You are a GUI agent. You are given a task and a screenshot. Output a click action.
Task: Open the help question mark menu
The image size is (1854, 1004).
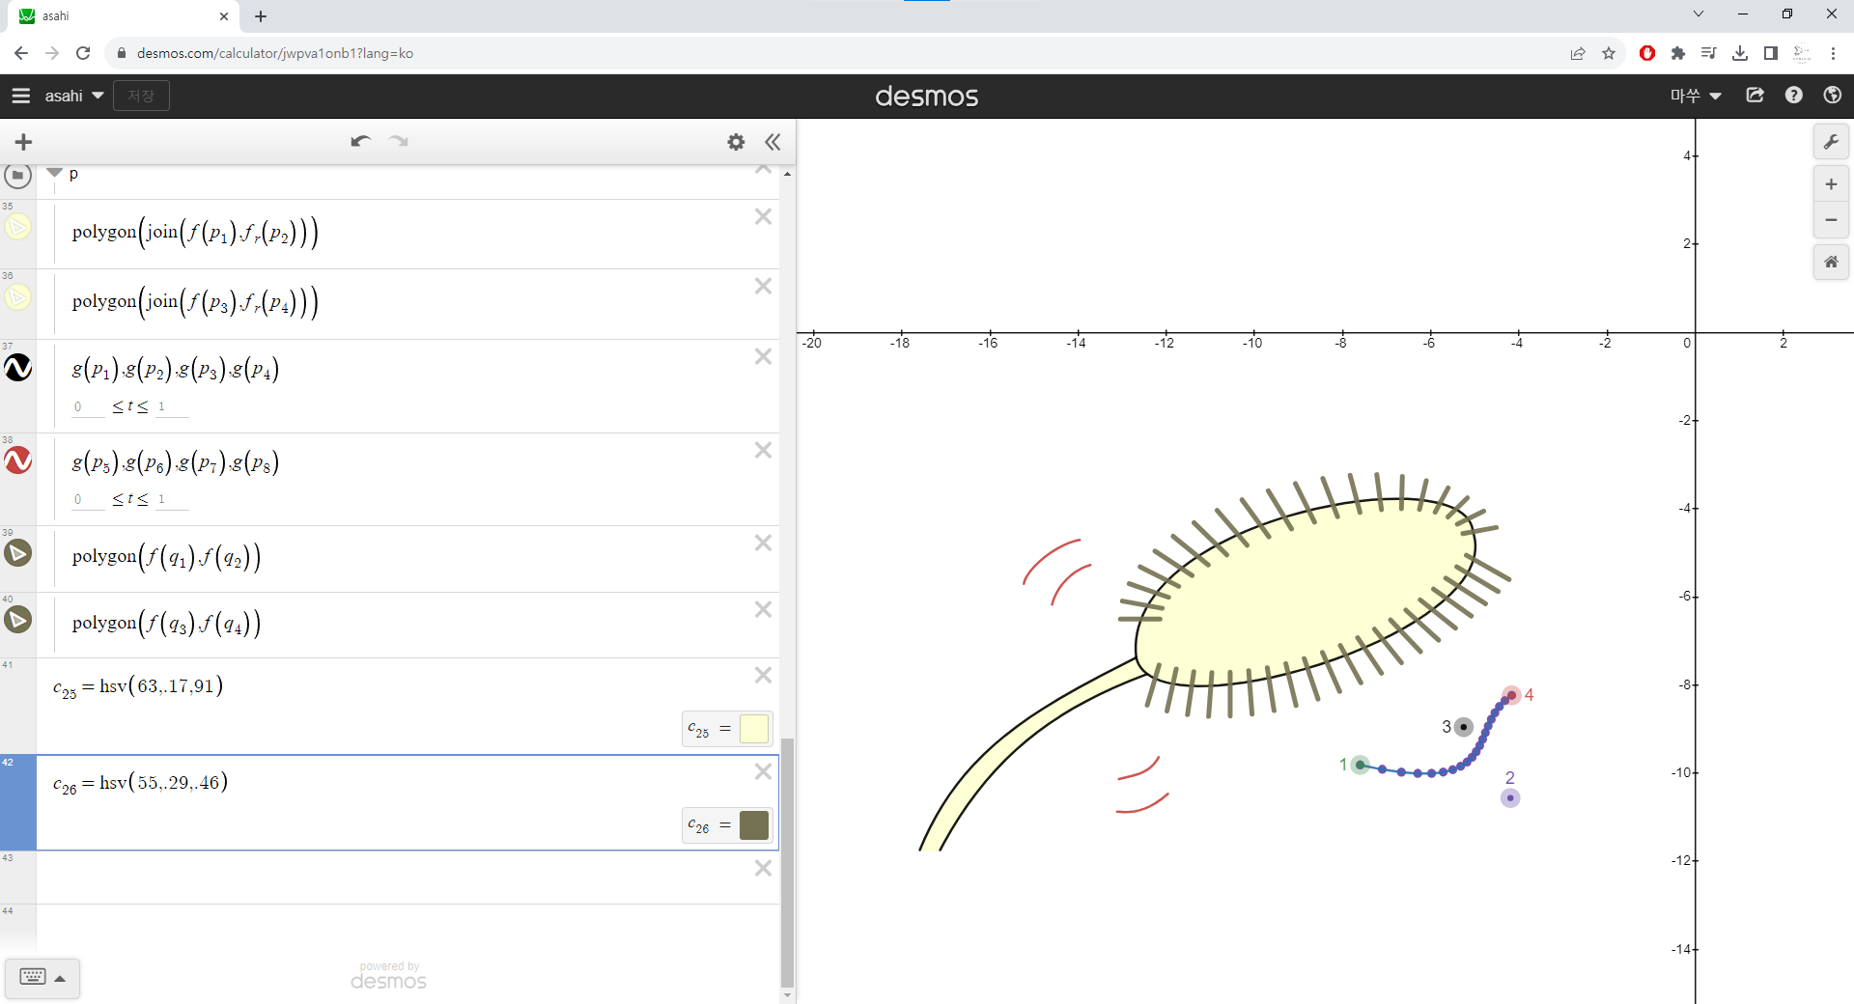point(1793,96)
